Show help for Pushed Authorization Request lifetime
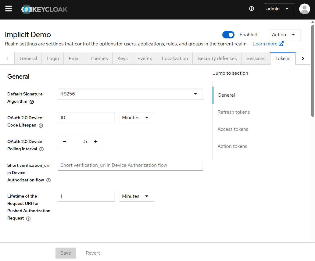Screen dimensions: 315x261 28,219
